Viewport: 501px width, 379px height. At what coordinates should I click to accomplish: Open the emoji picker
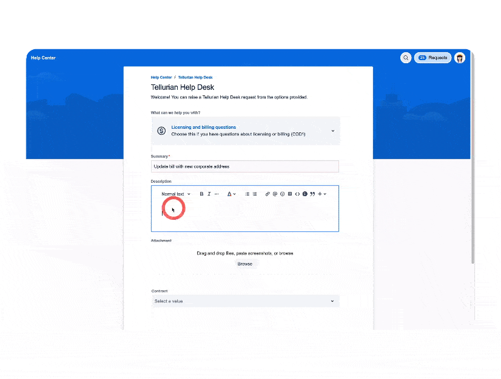tap(282, 194)
